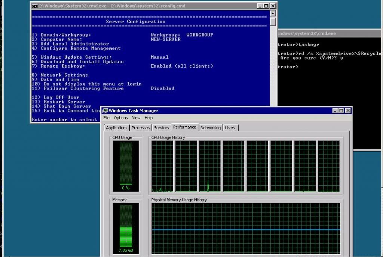Screen dimensions: 383x257
Task: Click '6) Download and Install Updates'
Action: [x=78, y=62]
